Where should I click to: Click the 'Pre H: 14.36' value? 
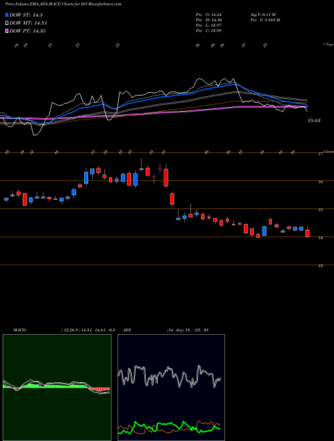[x=208, y=20]
